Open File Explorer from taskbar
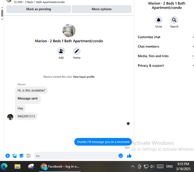Image resolution: width=194 pixels, height=172 pixels. [17, 167]
